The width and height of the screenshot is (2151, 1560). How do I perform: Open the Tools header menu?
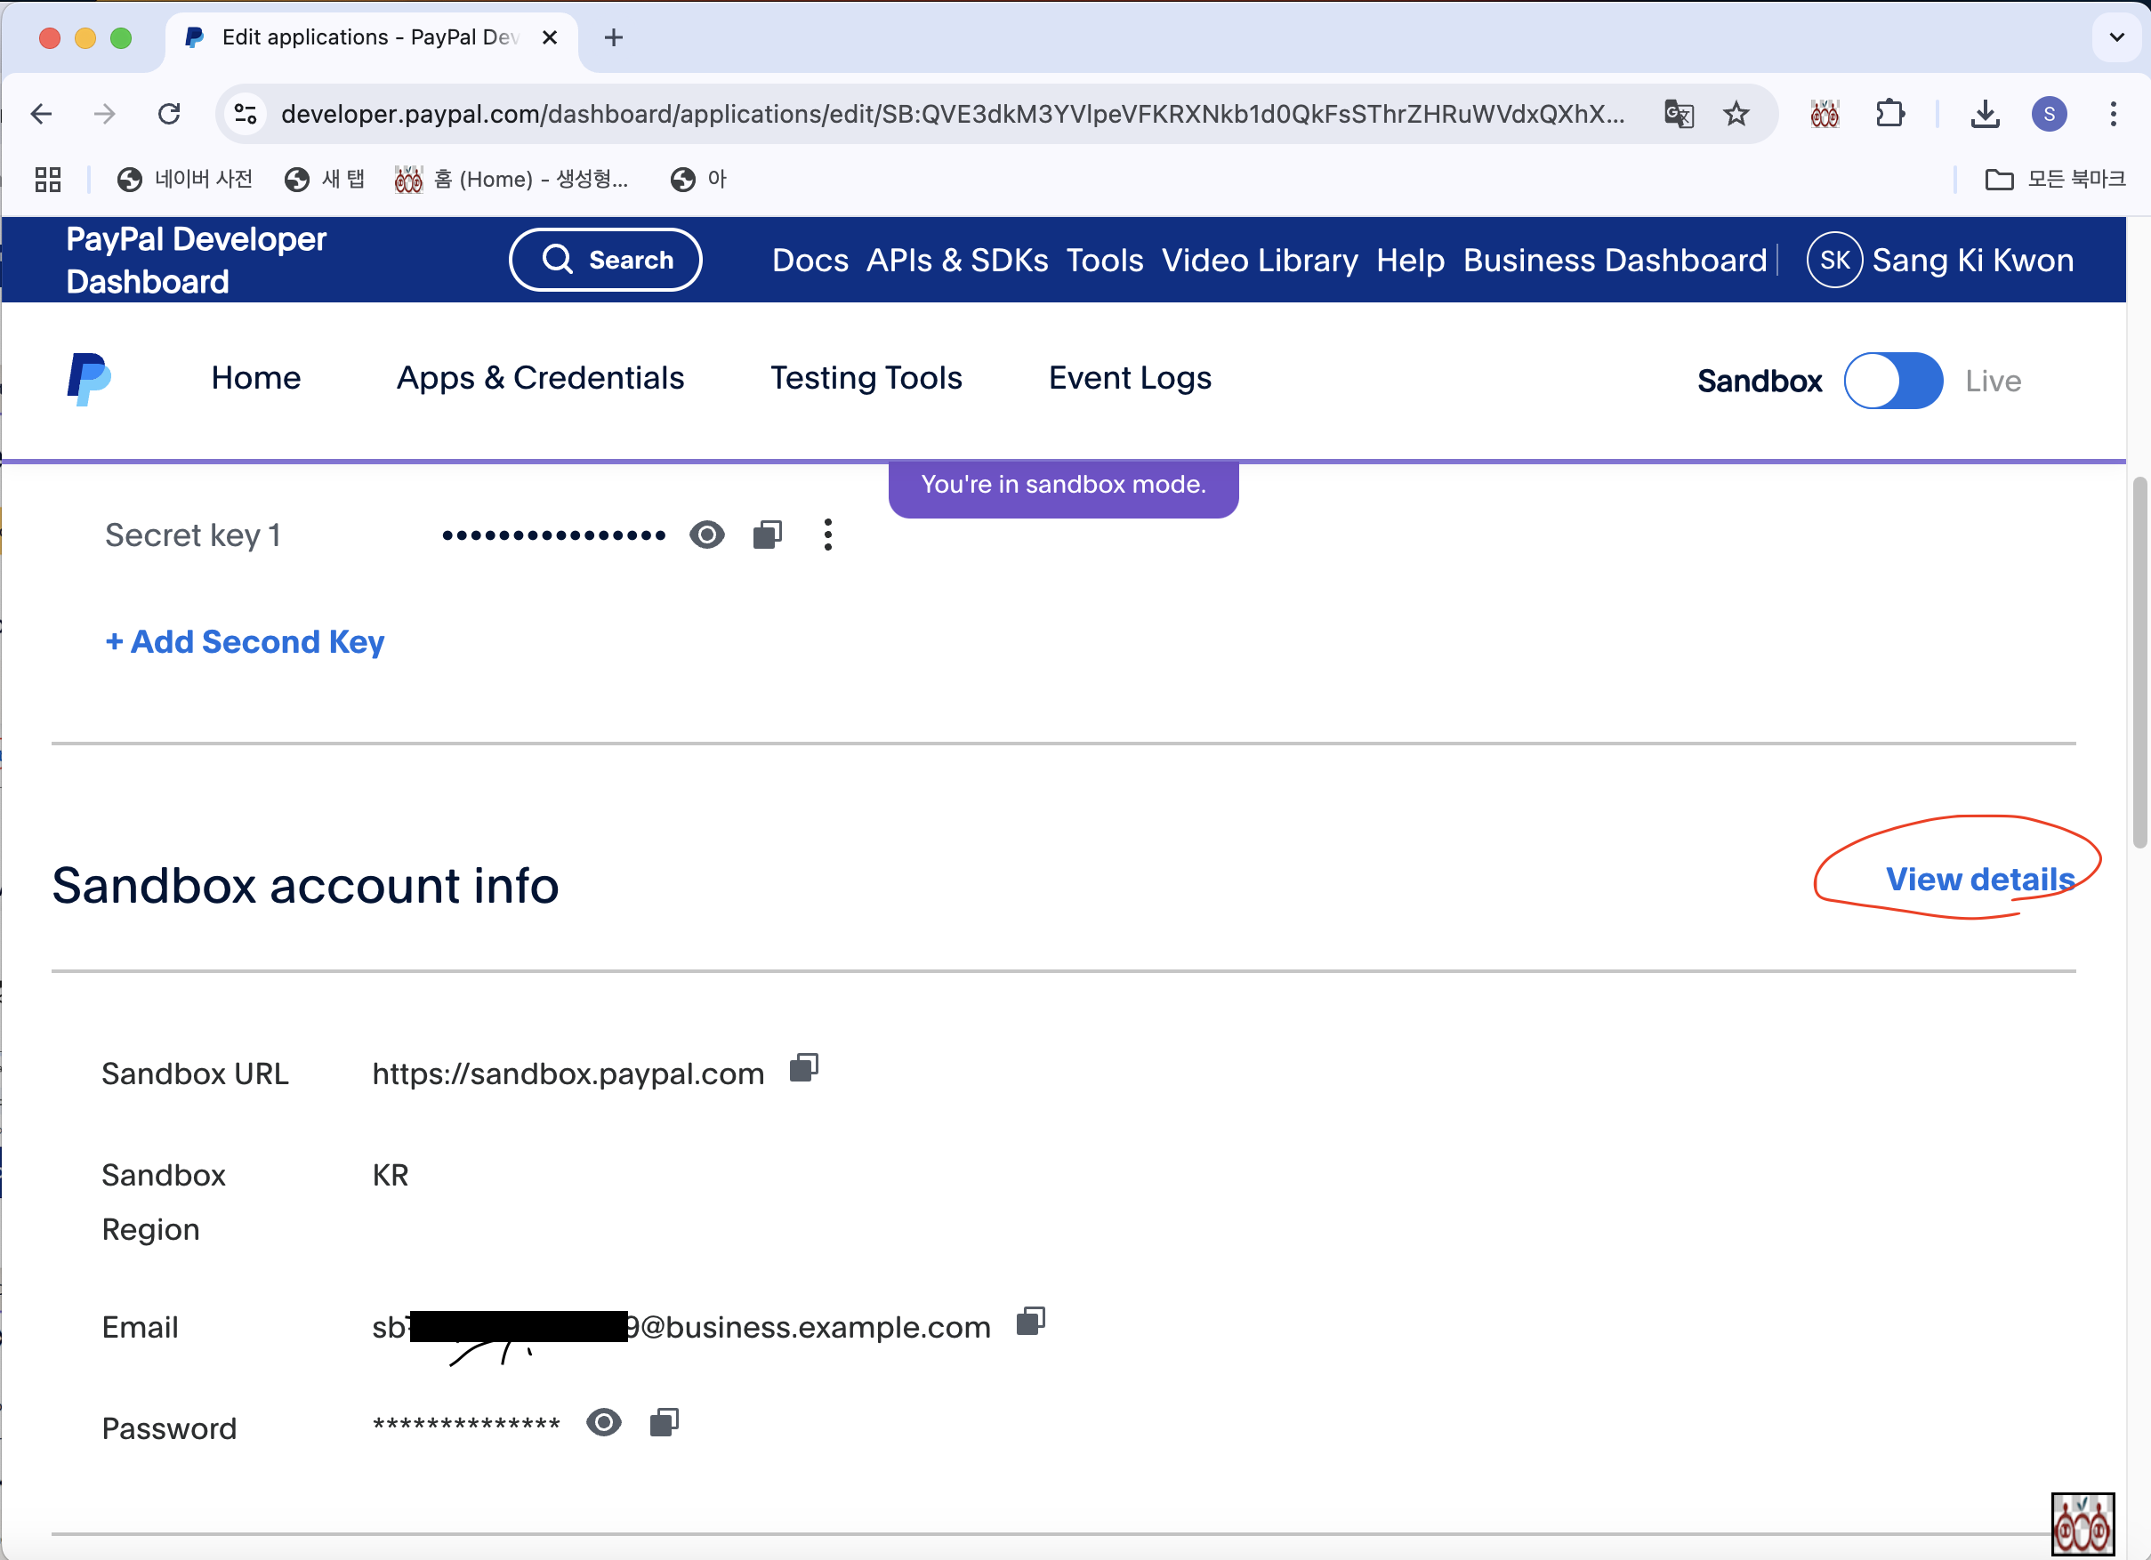pyautogui.click(x=1105, y=260)
